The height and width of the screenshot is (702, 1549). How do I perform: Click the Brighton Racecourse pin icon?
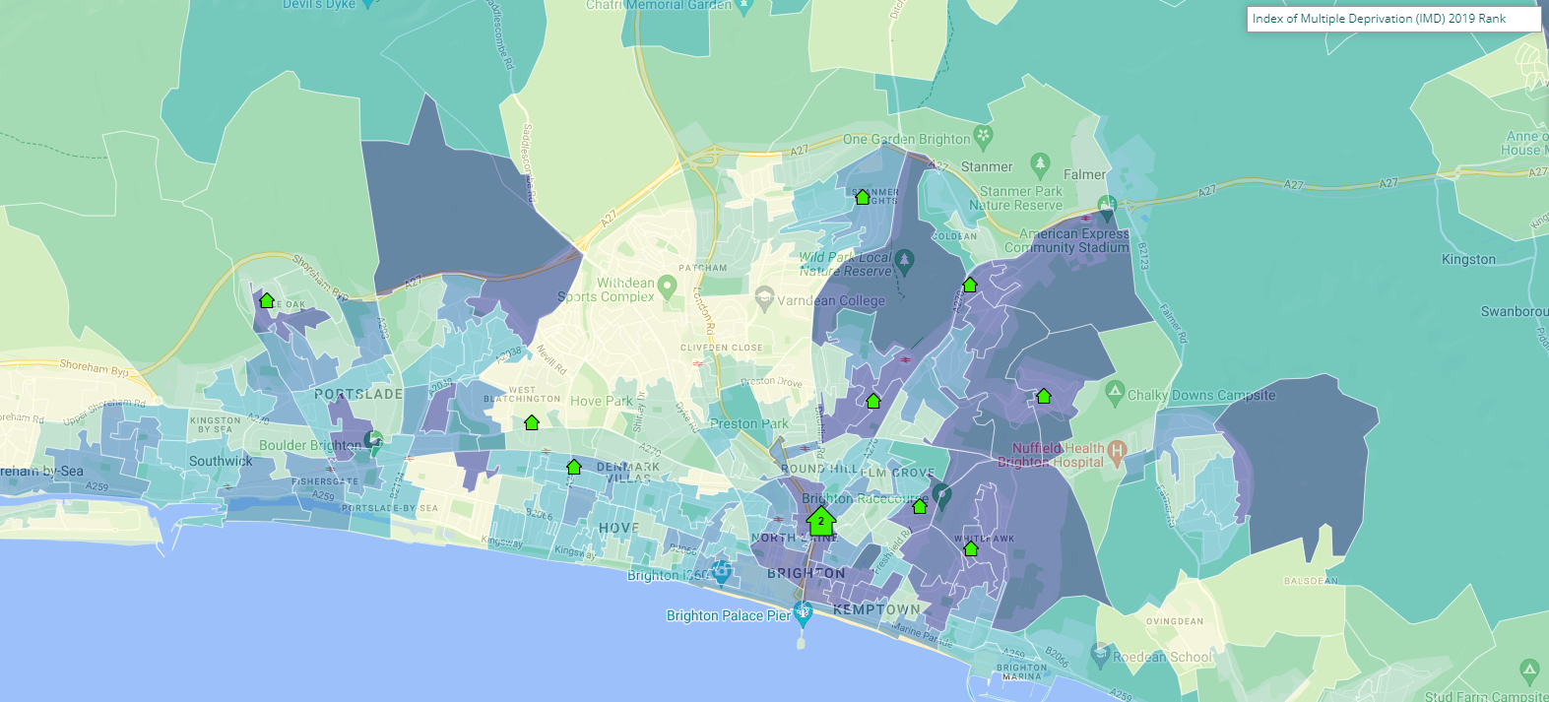click(942, 495)
